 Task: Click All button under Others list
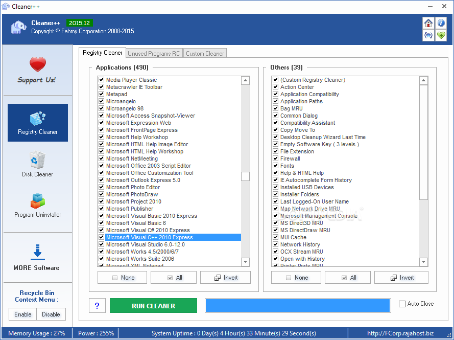[347, 278]
